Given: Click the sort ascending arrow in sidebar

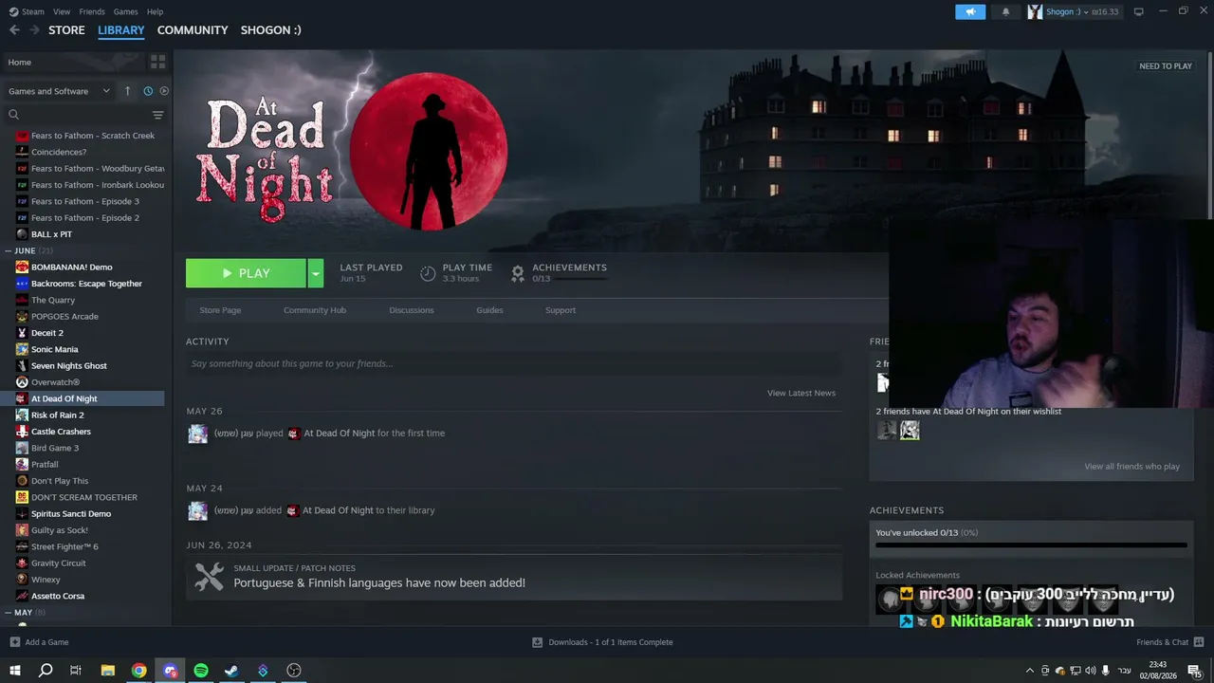Looking at the screenshot, I should click(127, 91).
